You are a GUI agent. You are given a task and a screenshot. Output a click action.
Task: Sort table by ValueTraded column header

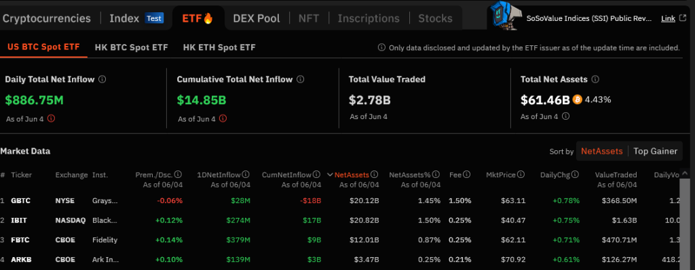click(x=616, y=175)
